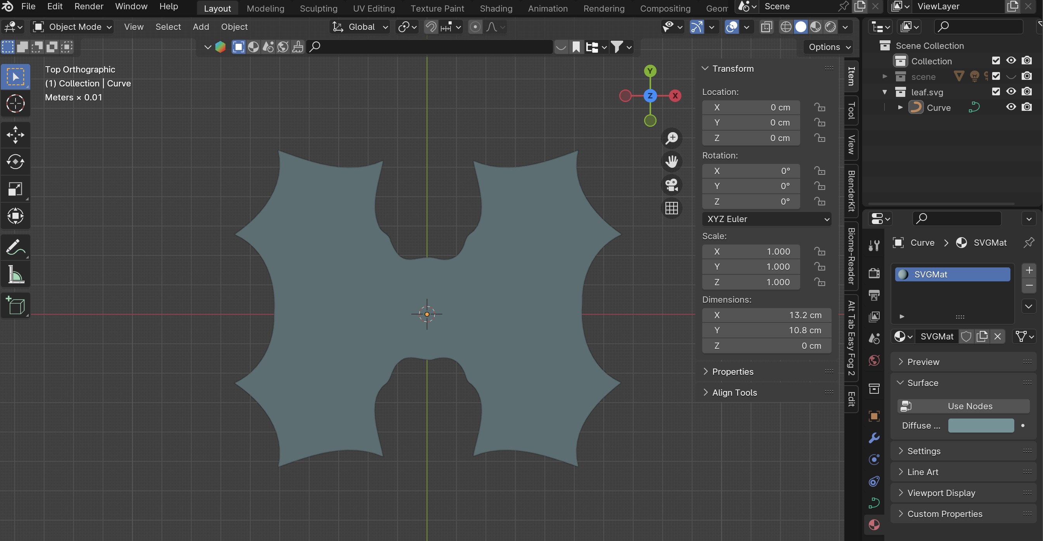Open the viewport Add menu
The width and height of the screenshot is (1043, 541).
click(x=201, y=27)
